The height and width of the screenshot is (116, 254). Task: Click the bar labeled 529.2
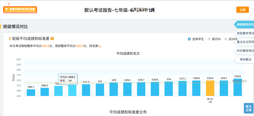[127, 89]
